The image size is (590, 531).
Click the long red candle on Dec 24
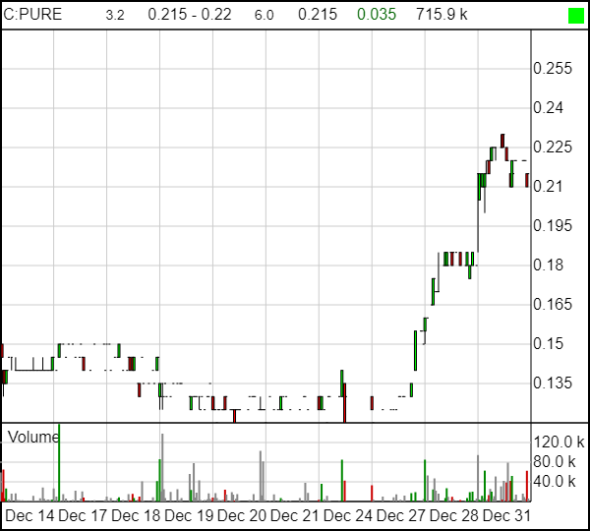[x=344, y=402]
